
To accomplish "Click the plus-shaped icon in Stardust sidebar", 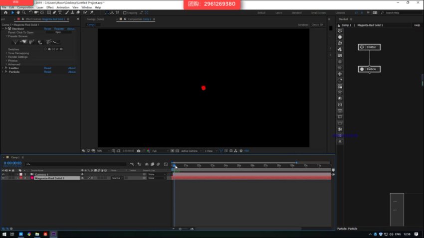I will pyautogui.click(x=340, y=74).
